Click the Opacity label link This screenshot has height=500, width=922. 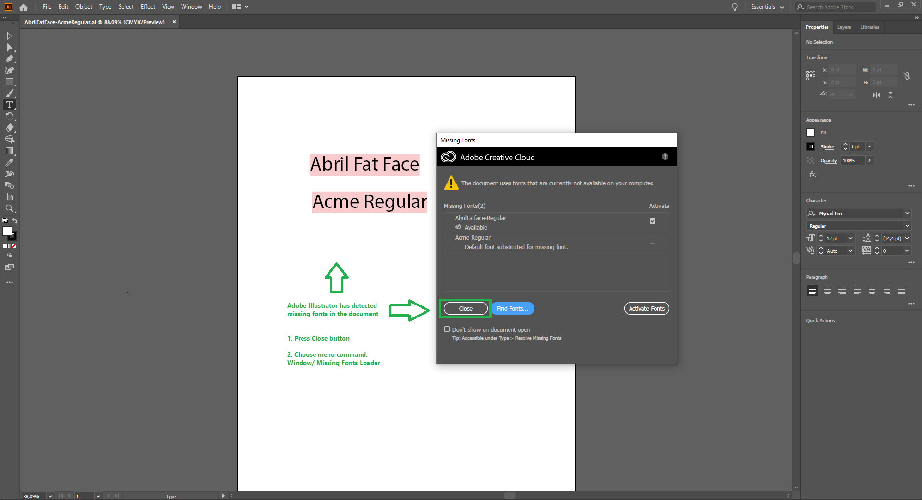pyautogui.click(x=828, y=160)
